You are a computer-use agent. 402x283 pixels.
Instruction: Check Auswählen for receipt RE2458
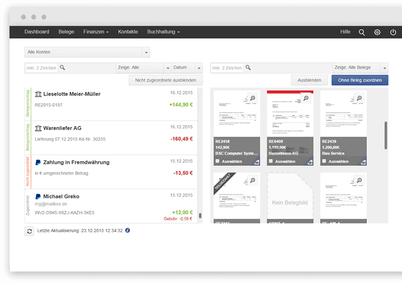pyautogui.click(x=218, y=161)
